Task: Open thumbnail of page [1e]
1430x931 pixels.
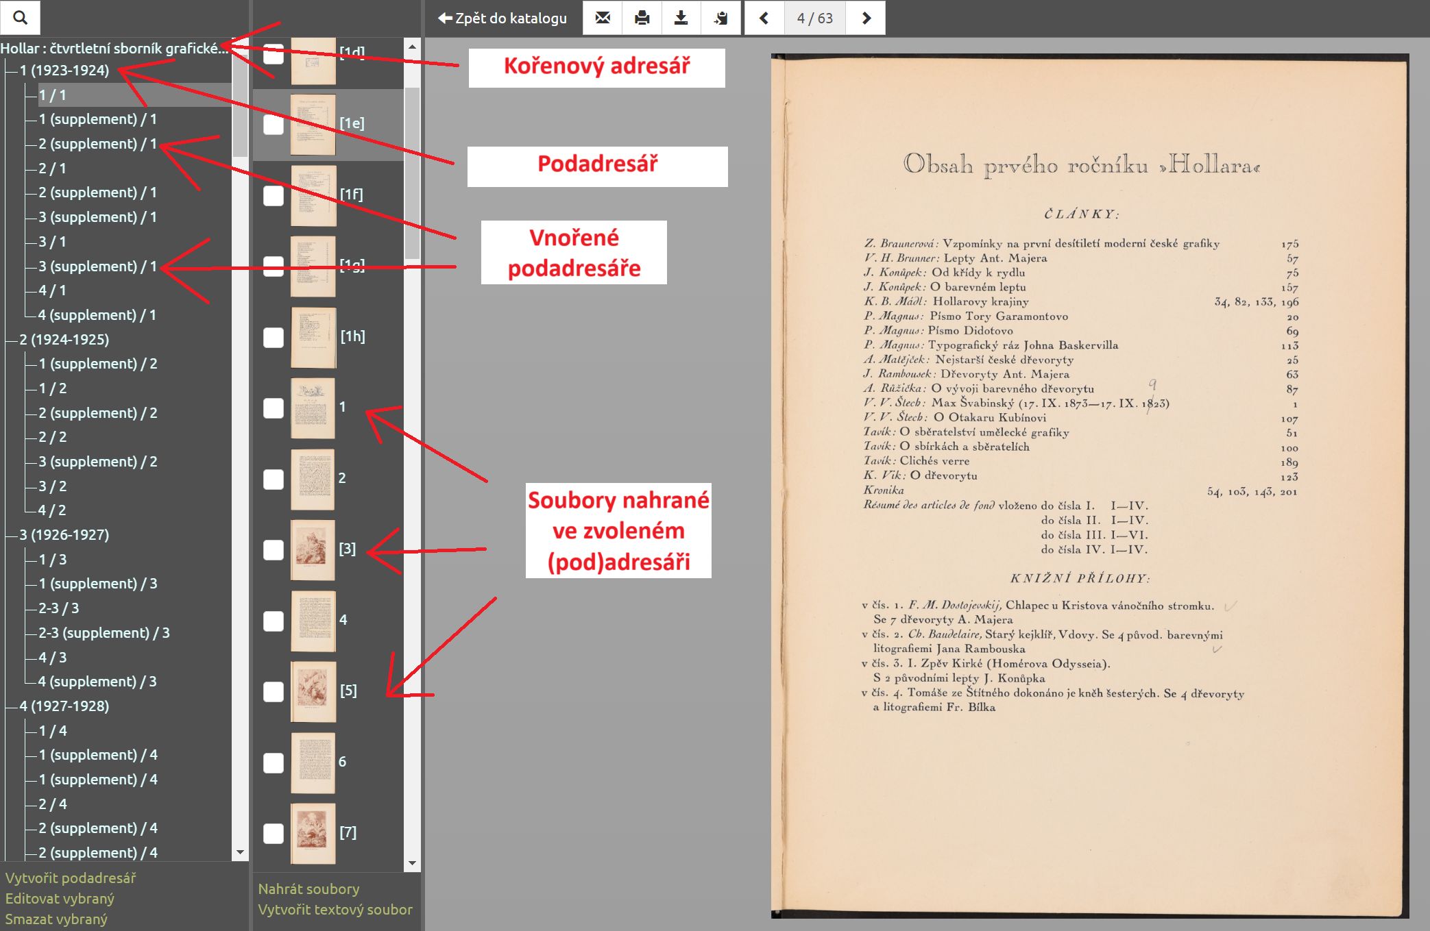Action: pyautogui.click(x=313, y=125)
